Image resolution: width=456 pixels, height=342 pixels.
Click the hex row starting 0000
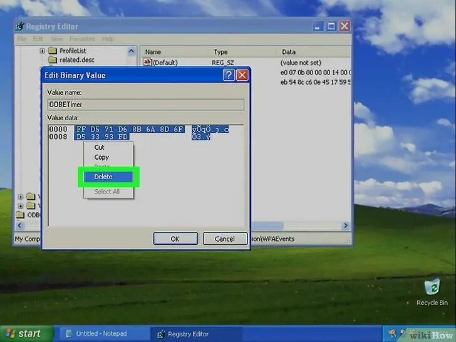(x=138, y=129)
